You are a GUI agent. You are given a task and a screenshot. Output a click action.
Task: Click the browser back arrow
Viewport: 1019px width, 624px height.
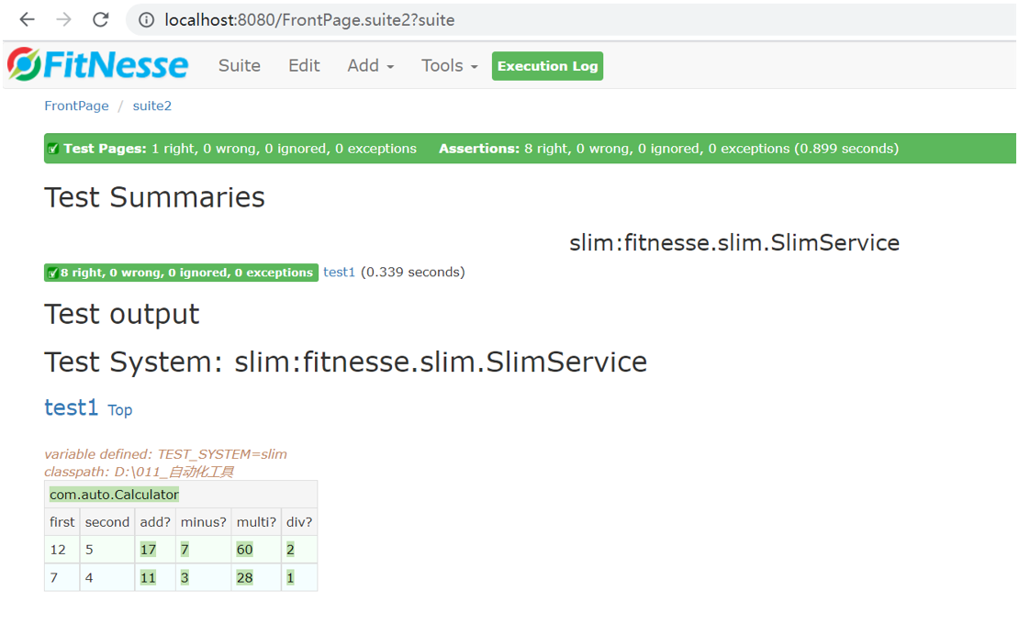[27, 19]
